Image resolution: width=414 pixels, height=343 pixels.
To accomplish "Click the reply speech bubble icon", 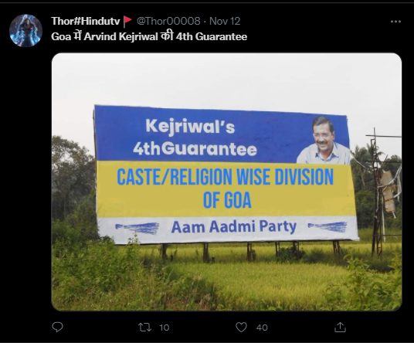I will point(57,327).
